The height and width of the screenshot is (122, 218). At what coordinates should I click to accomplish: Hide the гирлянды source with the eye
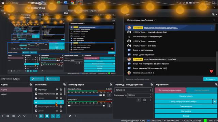[x=57, y=89]
